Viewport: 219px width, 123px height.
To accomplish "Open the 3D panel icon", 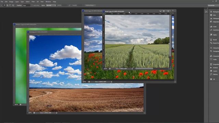I will (211, 79).
